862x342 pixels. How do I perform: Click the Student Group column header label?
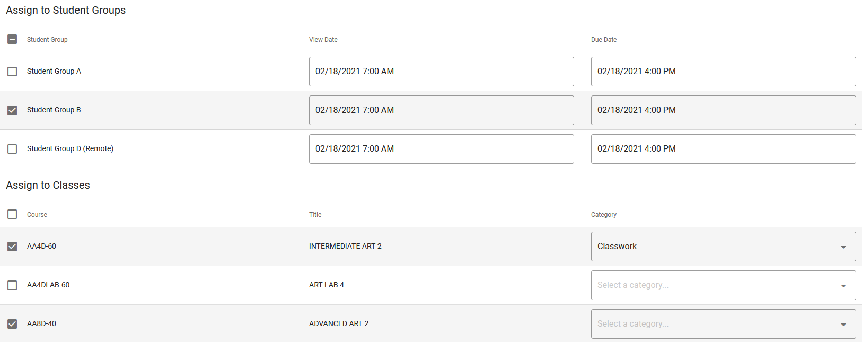[x=47, y=40]
